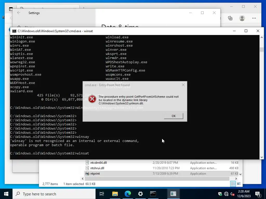Open Microsoft Edge from the taskbar
Screen dimensions: 266x199
point(128,194)
